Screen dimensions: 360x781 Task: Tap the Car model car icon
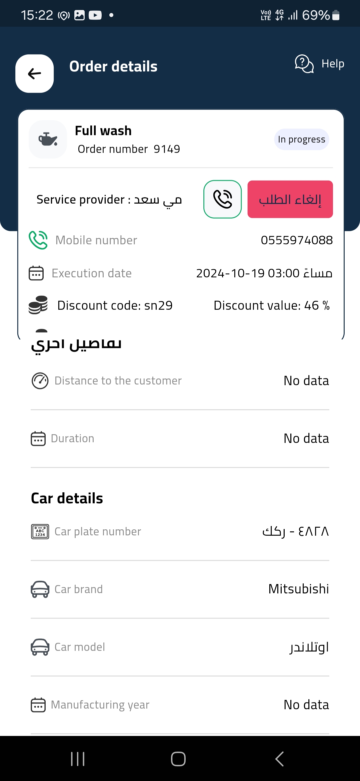(x=40, y=647)
